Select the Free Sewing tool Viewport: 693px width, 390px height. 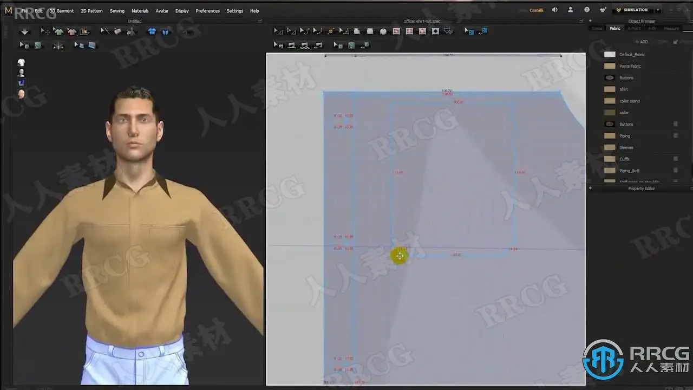(305, 45)
